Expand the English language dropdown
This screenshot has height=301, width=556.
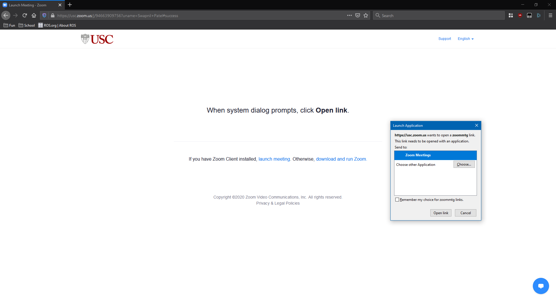click(x=465, y=39)
